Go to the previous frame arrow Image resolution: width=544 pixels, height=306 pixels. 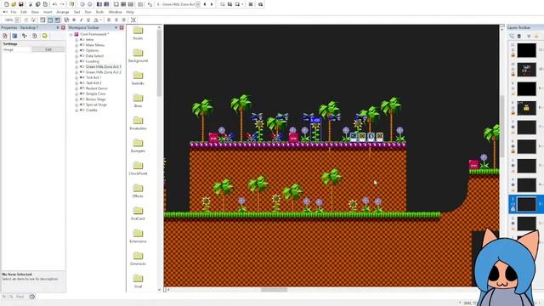(205, 4)
